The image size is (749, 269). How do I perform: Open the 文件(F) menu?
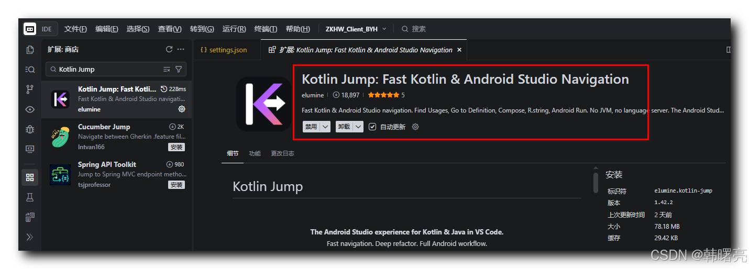point(75,29)
